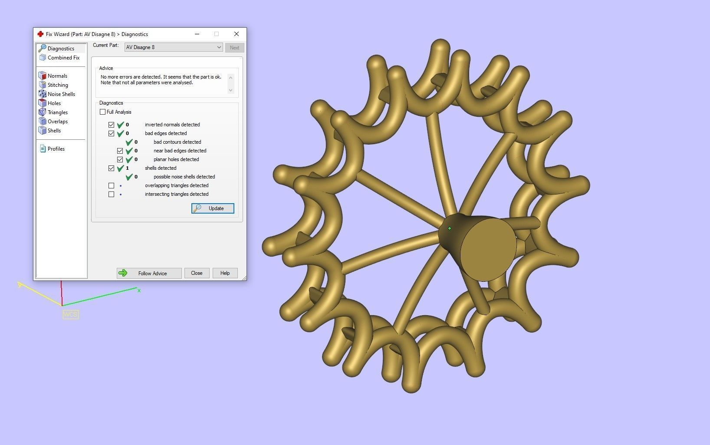Viewport: 710px width, 445px height.
Task: Open the Overlaps page
Action: (58, 121)
